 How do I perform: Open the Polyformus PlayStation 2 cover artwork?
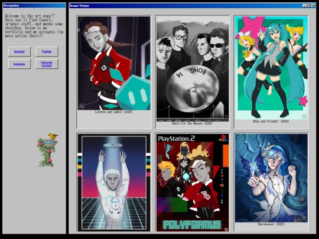(x=193, y=182)
